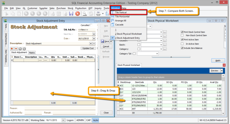Choose Tile Vertical from the Window menu
Viewport: 230px width, 124px height.
[x=121, y=12]
